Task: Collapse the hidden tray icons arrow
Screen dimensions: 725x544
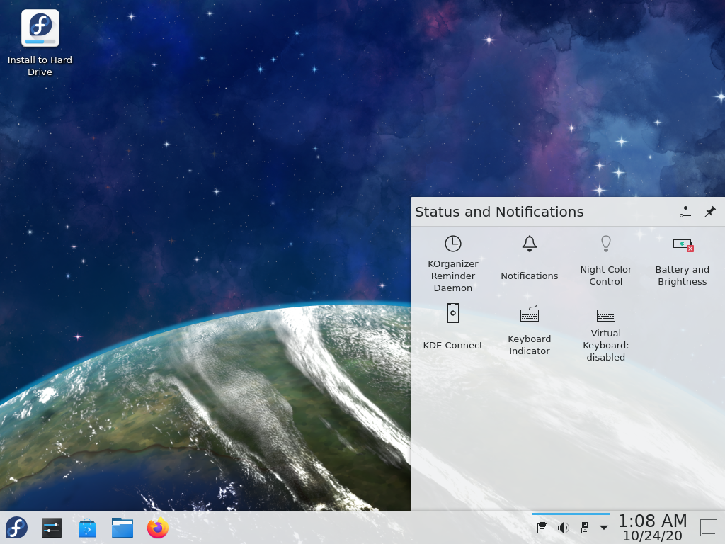Action: coord(603,528)
